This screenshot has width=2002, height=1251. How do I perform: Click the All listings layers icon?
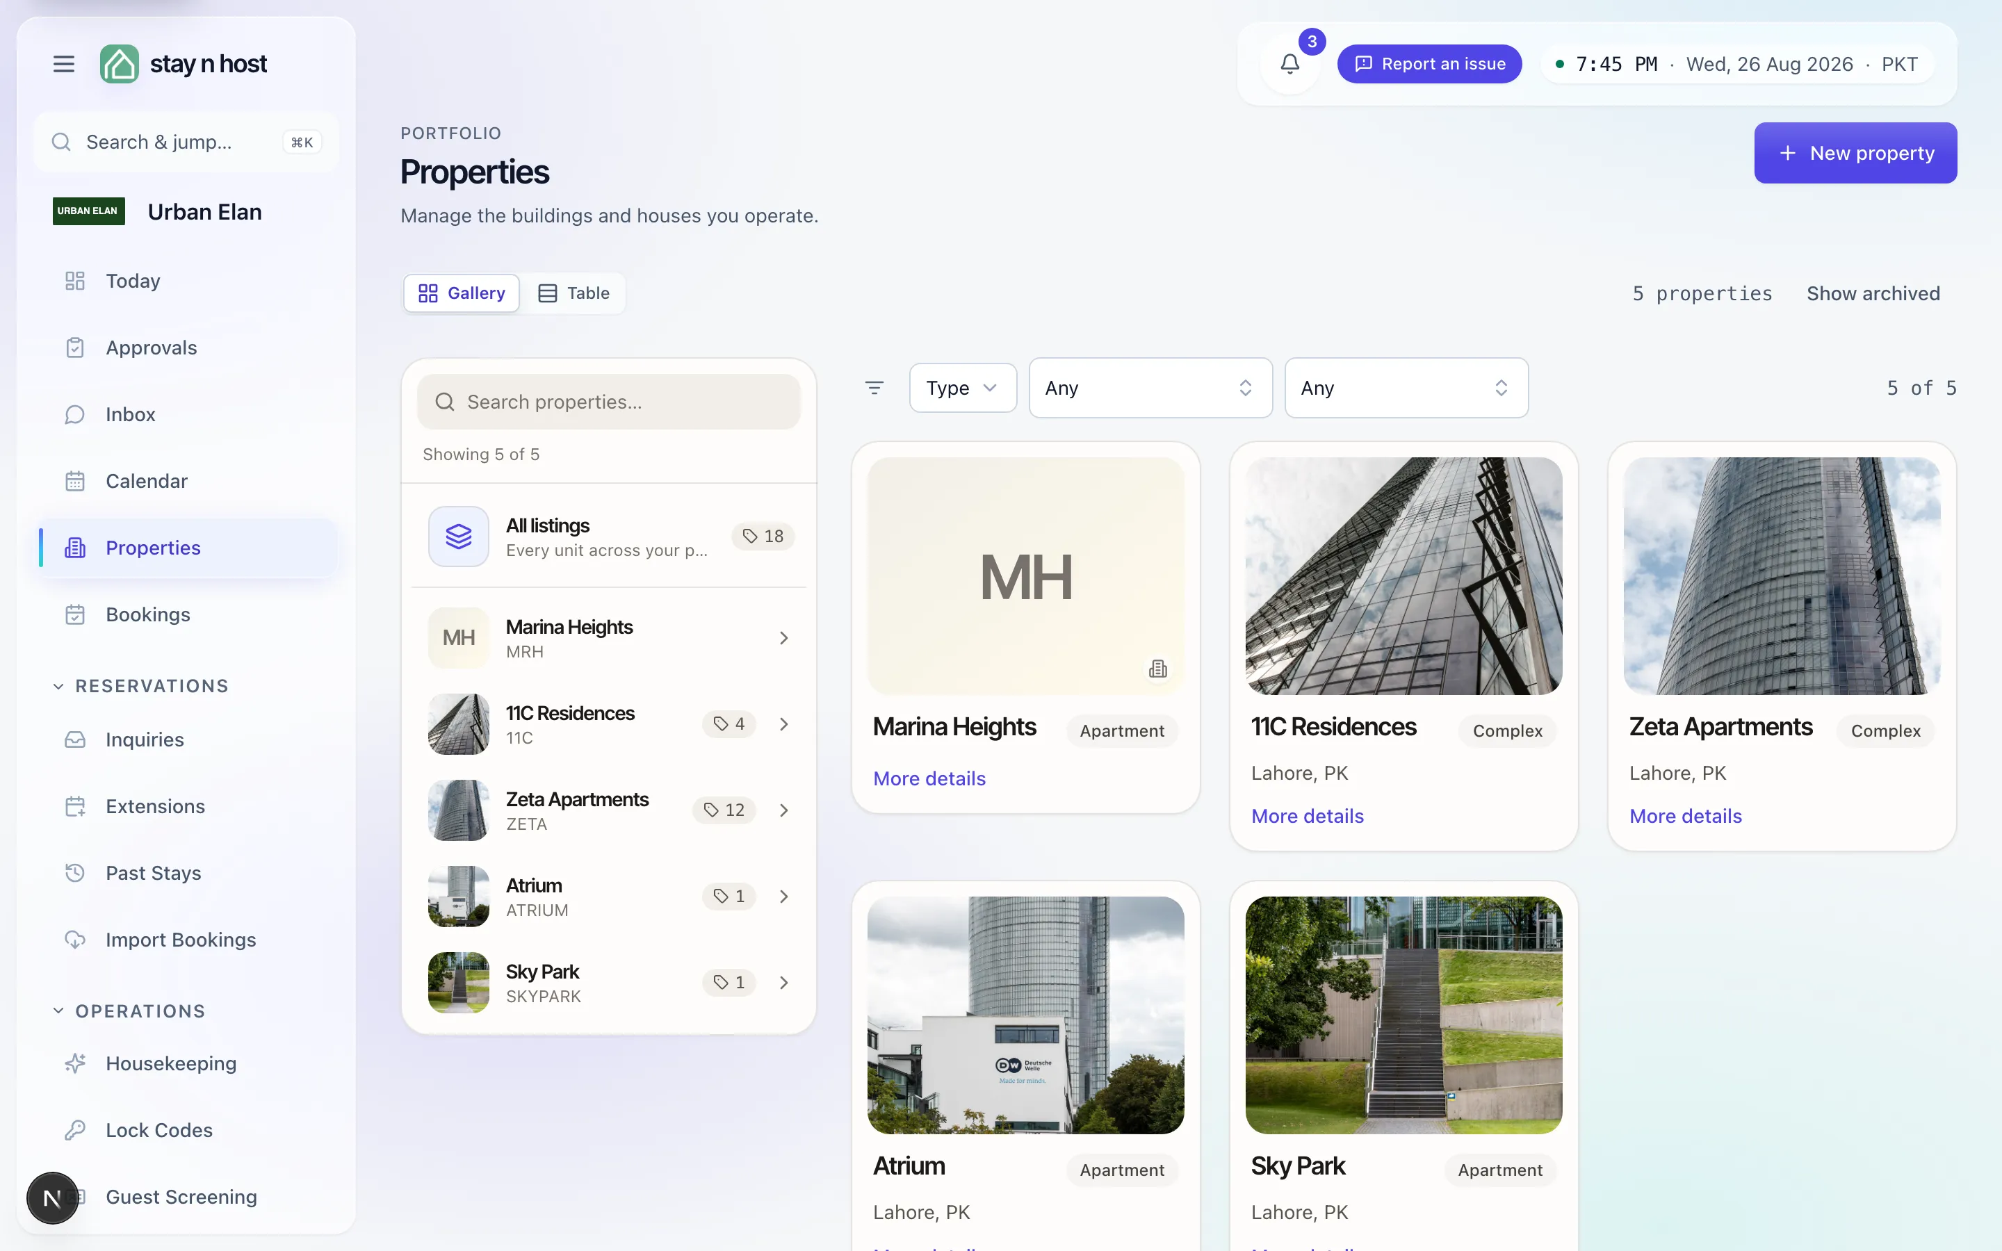click(x=458, y=536)
